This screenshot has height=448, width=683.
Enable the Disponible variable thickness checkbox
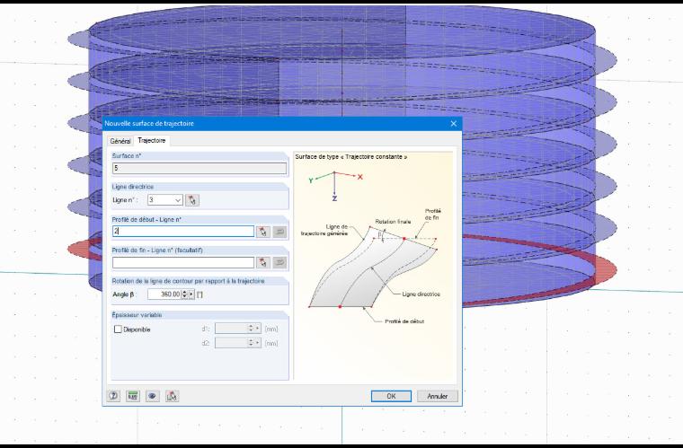point(118,329)
